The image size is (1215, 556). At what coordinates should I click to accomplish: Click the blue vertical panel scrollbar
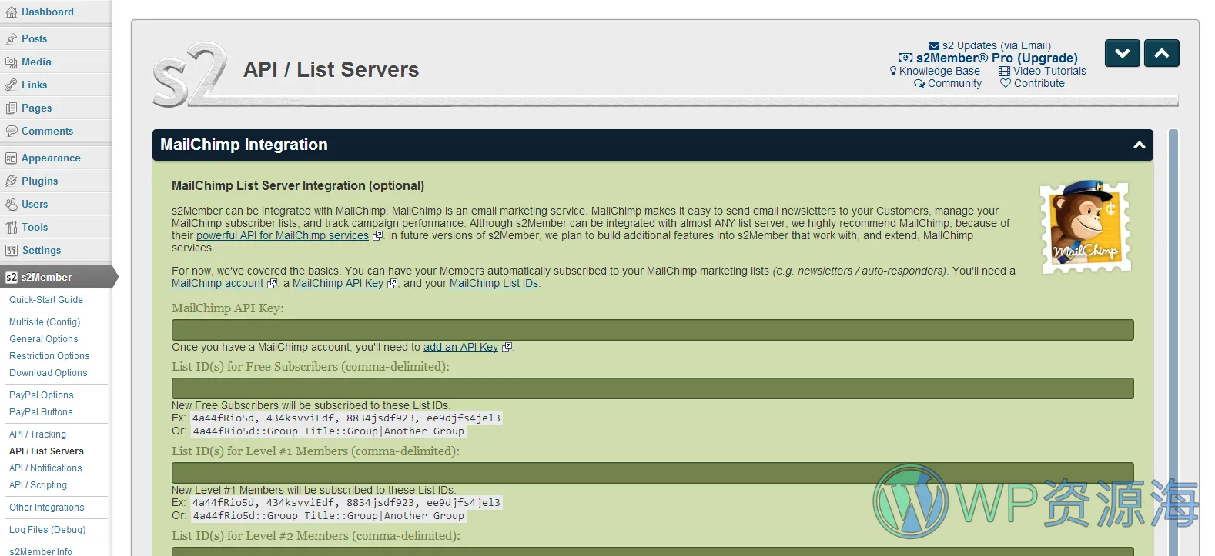tap(1173, 342)
